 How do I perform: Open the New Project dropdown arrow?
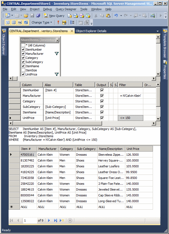click(x=12, y=15)
